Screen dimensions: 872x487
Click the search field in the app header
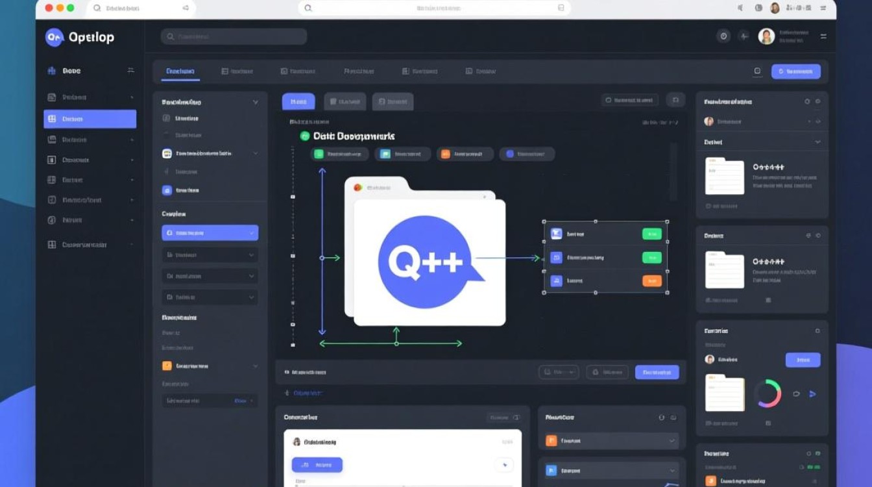click(234, 37)
